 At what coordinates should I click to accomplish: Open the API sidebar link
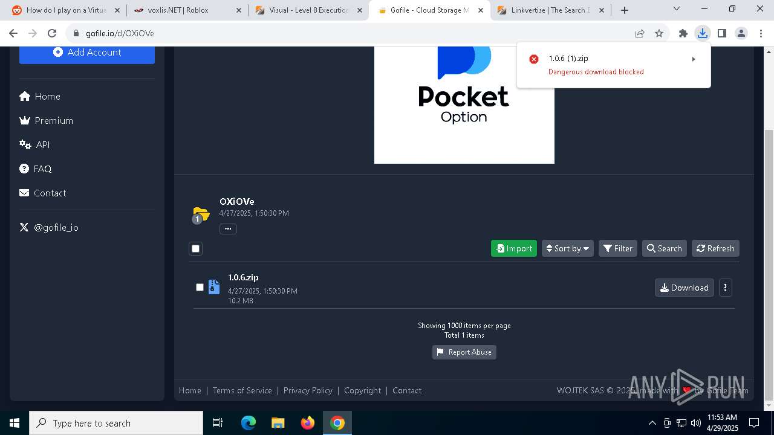click(x=34, y=145)
